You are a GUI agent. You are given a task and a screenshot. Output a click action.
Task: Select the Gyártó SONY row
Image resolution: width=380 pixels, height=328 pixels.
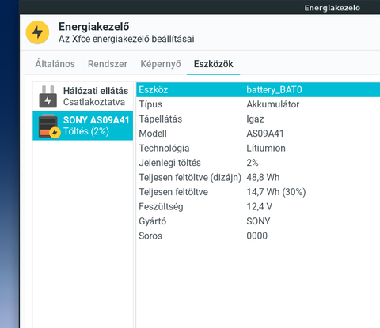pyautogui.click(x=258, y=221)
